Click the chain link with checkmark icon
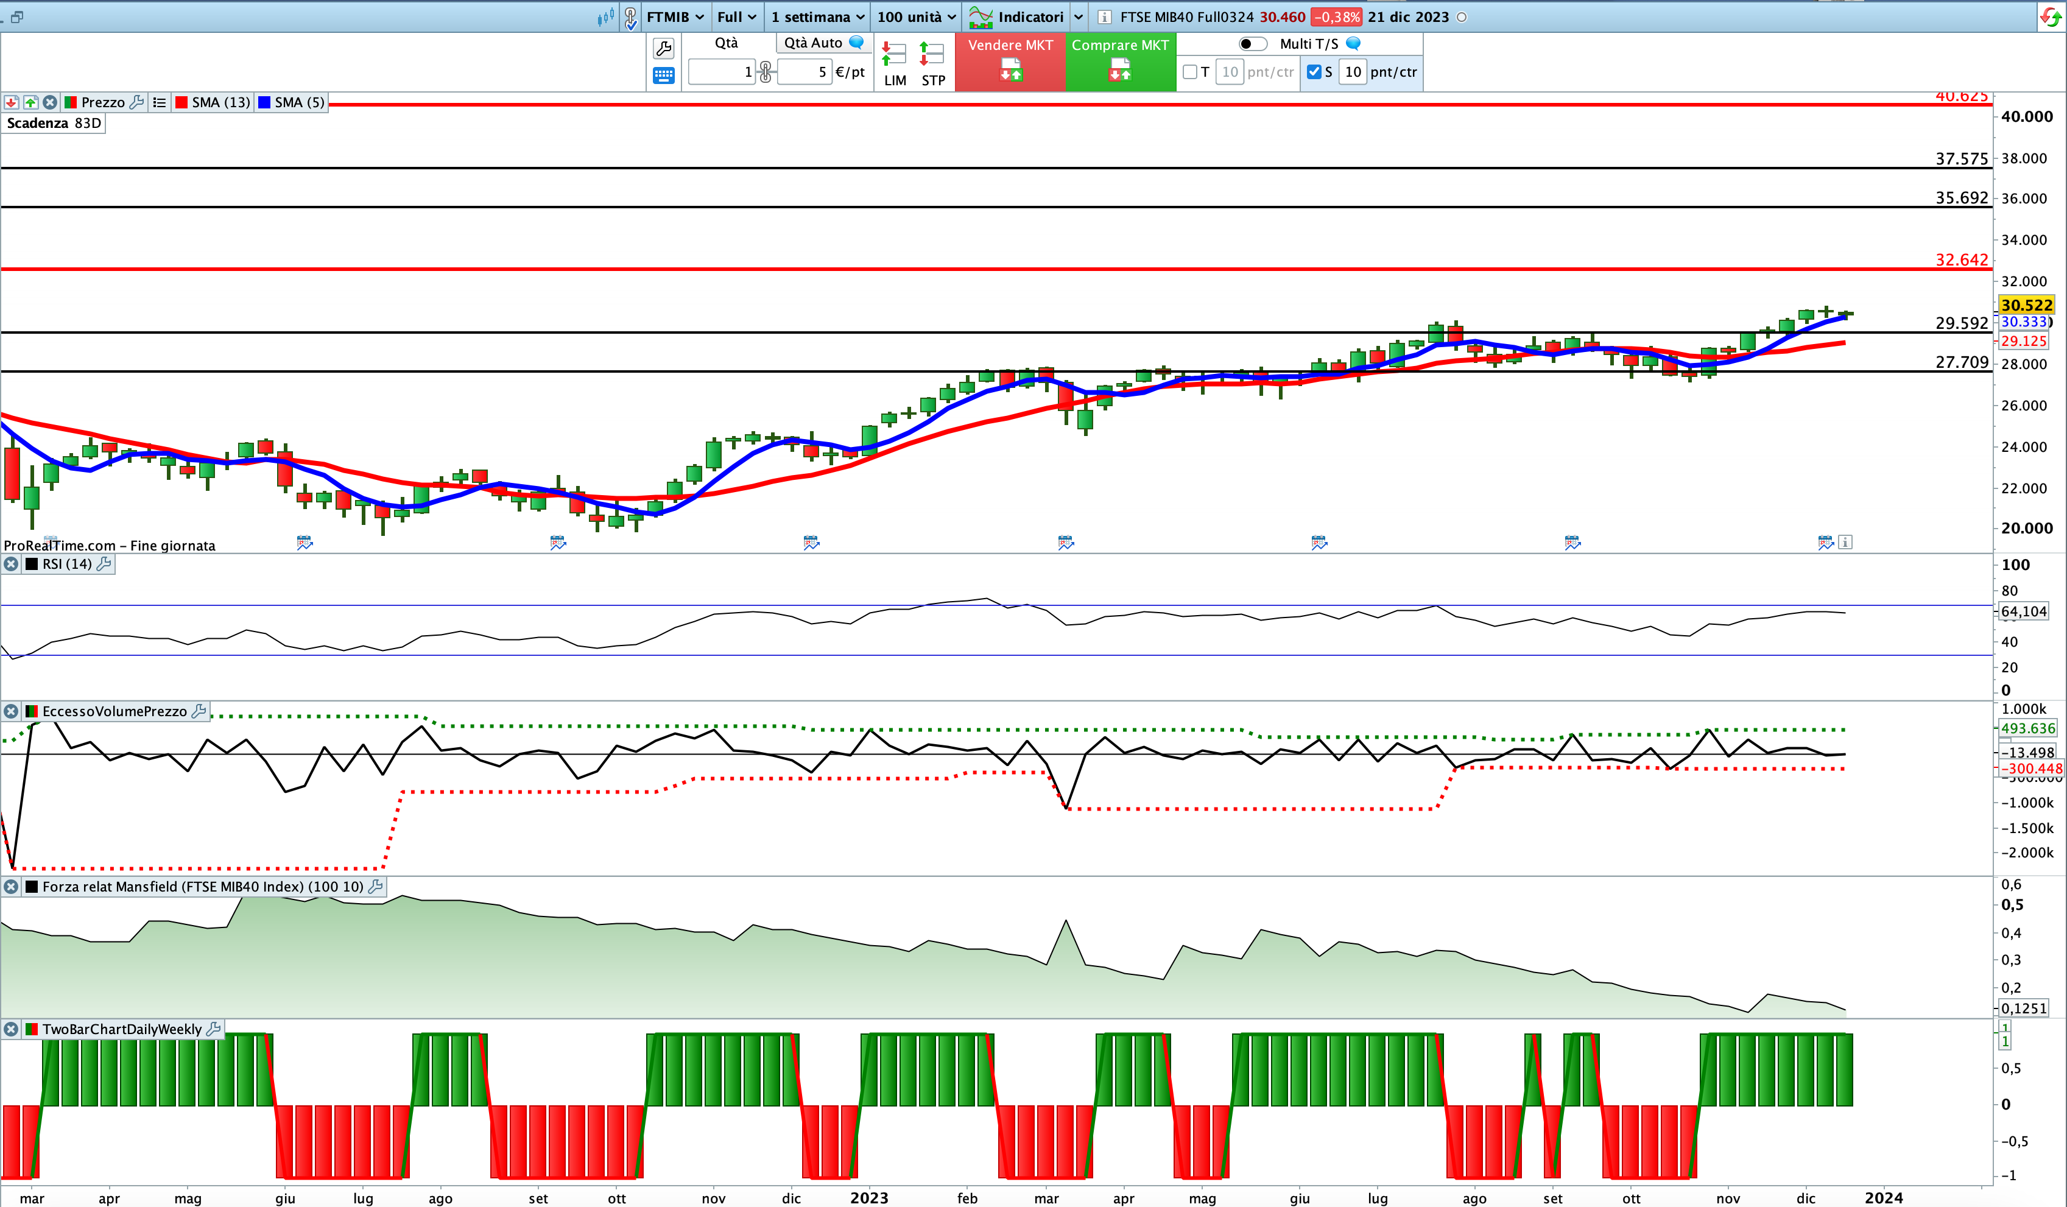The image size is (2067, 1207). click(630, 17)
